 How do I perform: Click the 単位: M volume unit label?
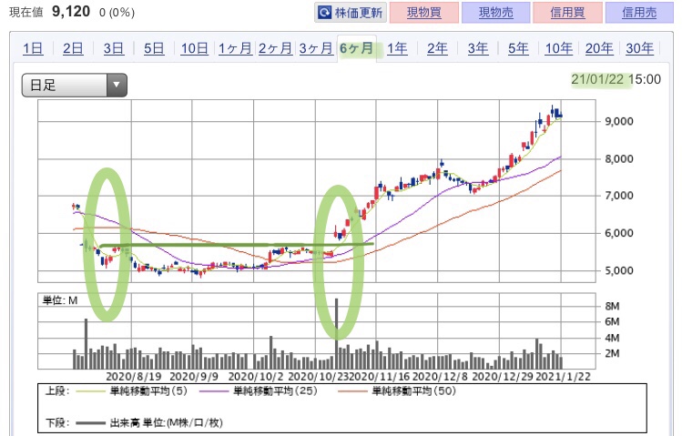59,300
